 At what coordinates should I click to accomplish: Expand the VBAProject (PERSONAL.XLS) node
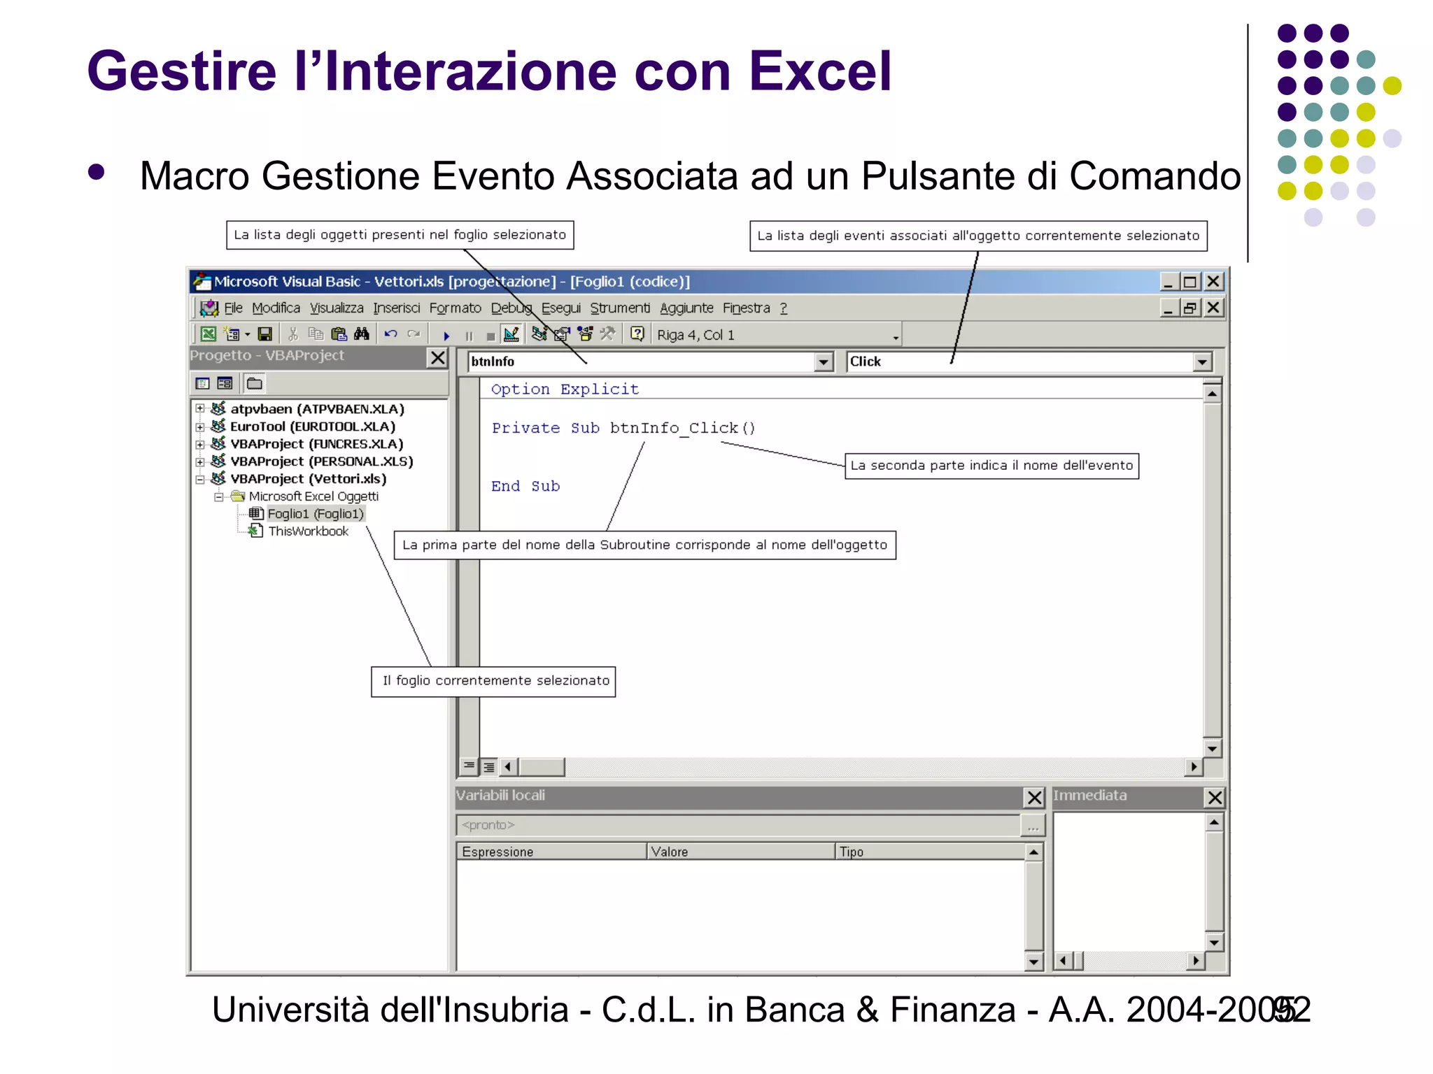tap(200, 461)
